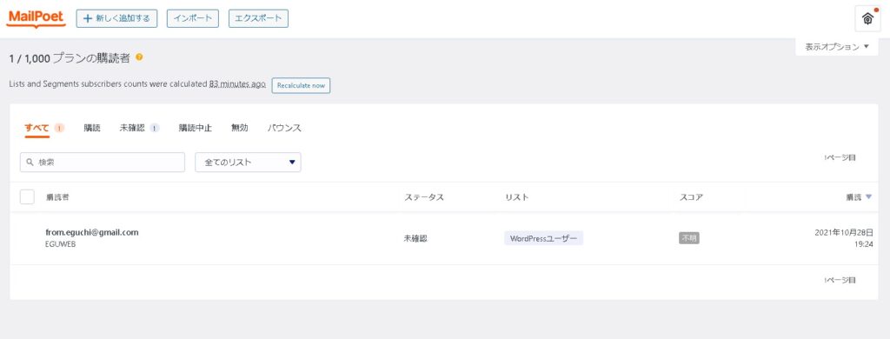
Task: Click the Recalculate now button
Action: click(301, 85)
